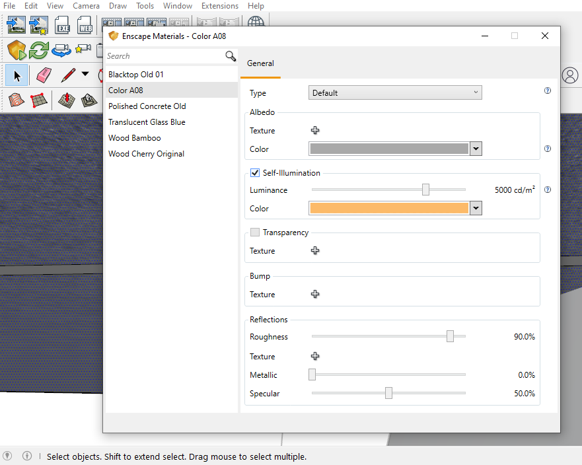The image size is (582, 465).
Task: Open the Camera menu
Action: pos(86,6)
